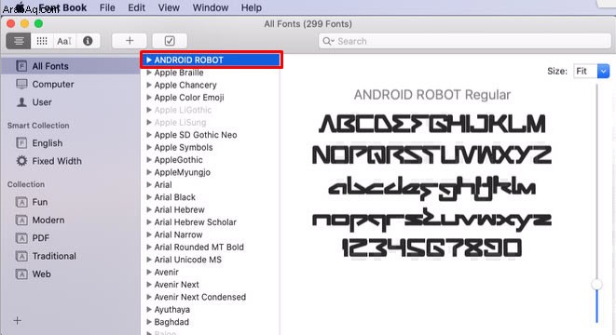Image resolution: width=616 pixels, height=335 pixels.
Task: Click the Computer monitor icon
Action: click(21, 84)
